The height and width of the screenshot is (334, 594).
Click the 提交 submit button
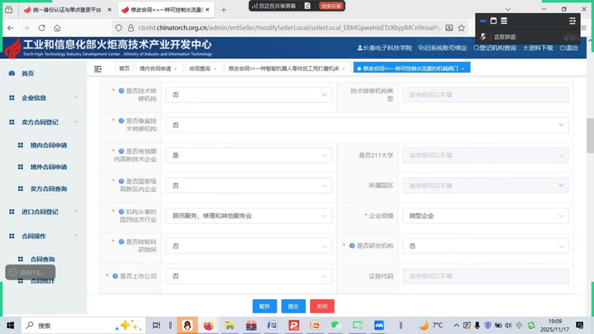(293, 307)
